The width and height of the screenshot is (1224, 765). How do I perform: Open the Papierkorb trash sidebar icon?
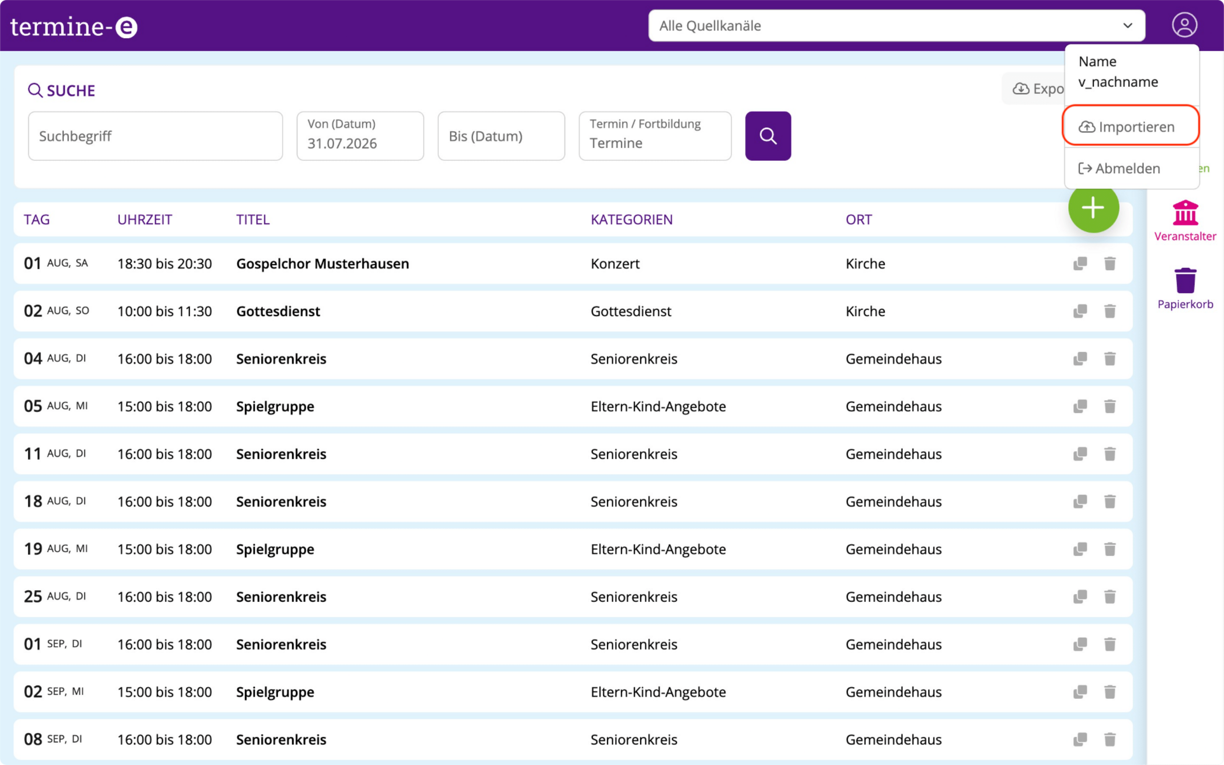1185,289
